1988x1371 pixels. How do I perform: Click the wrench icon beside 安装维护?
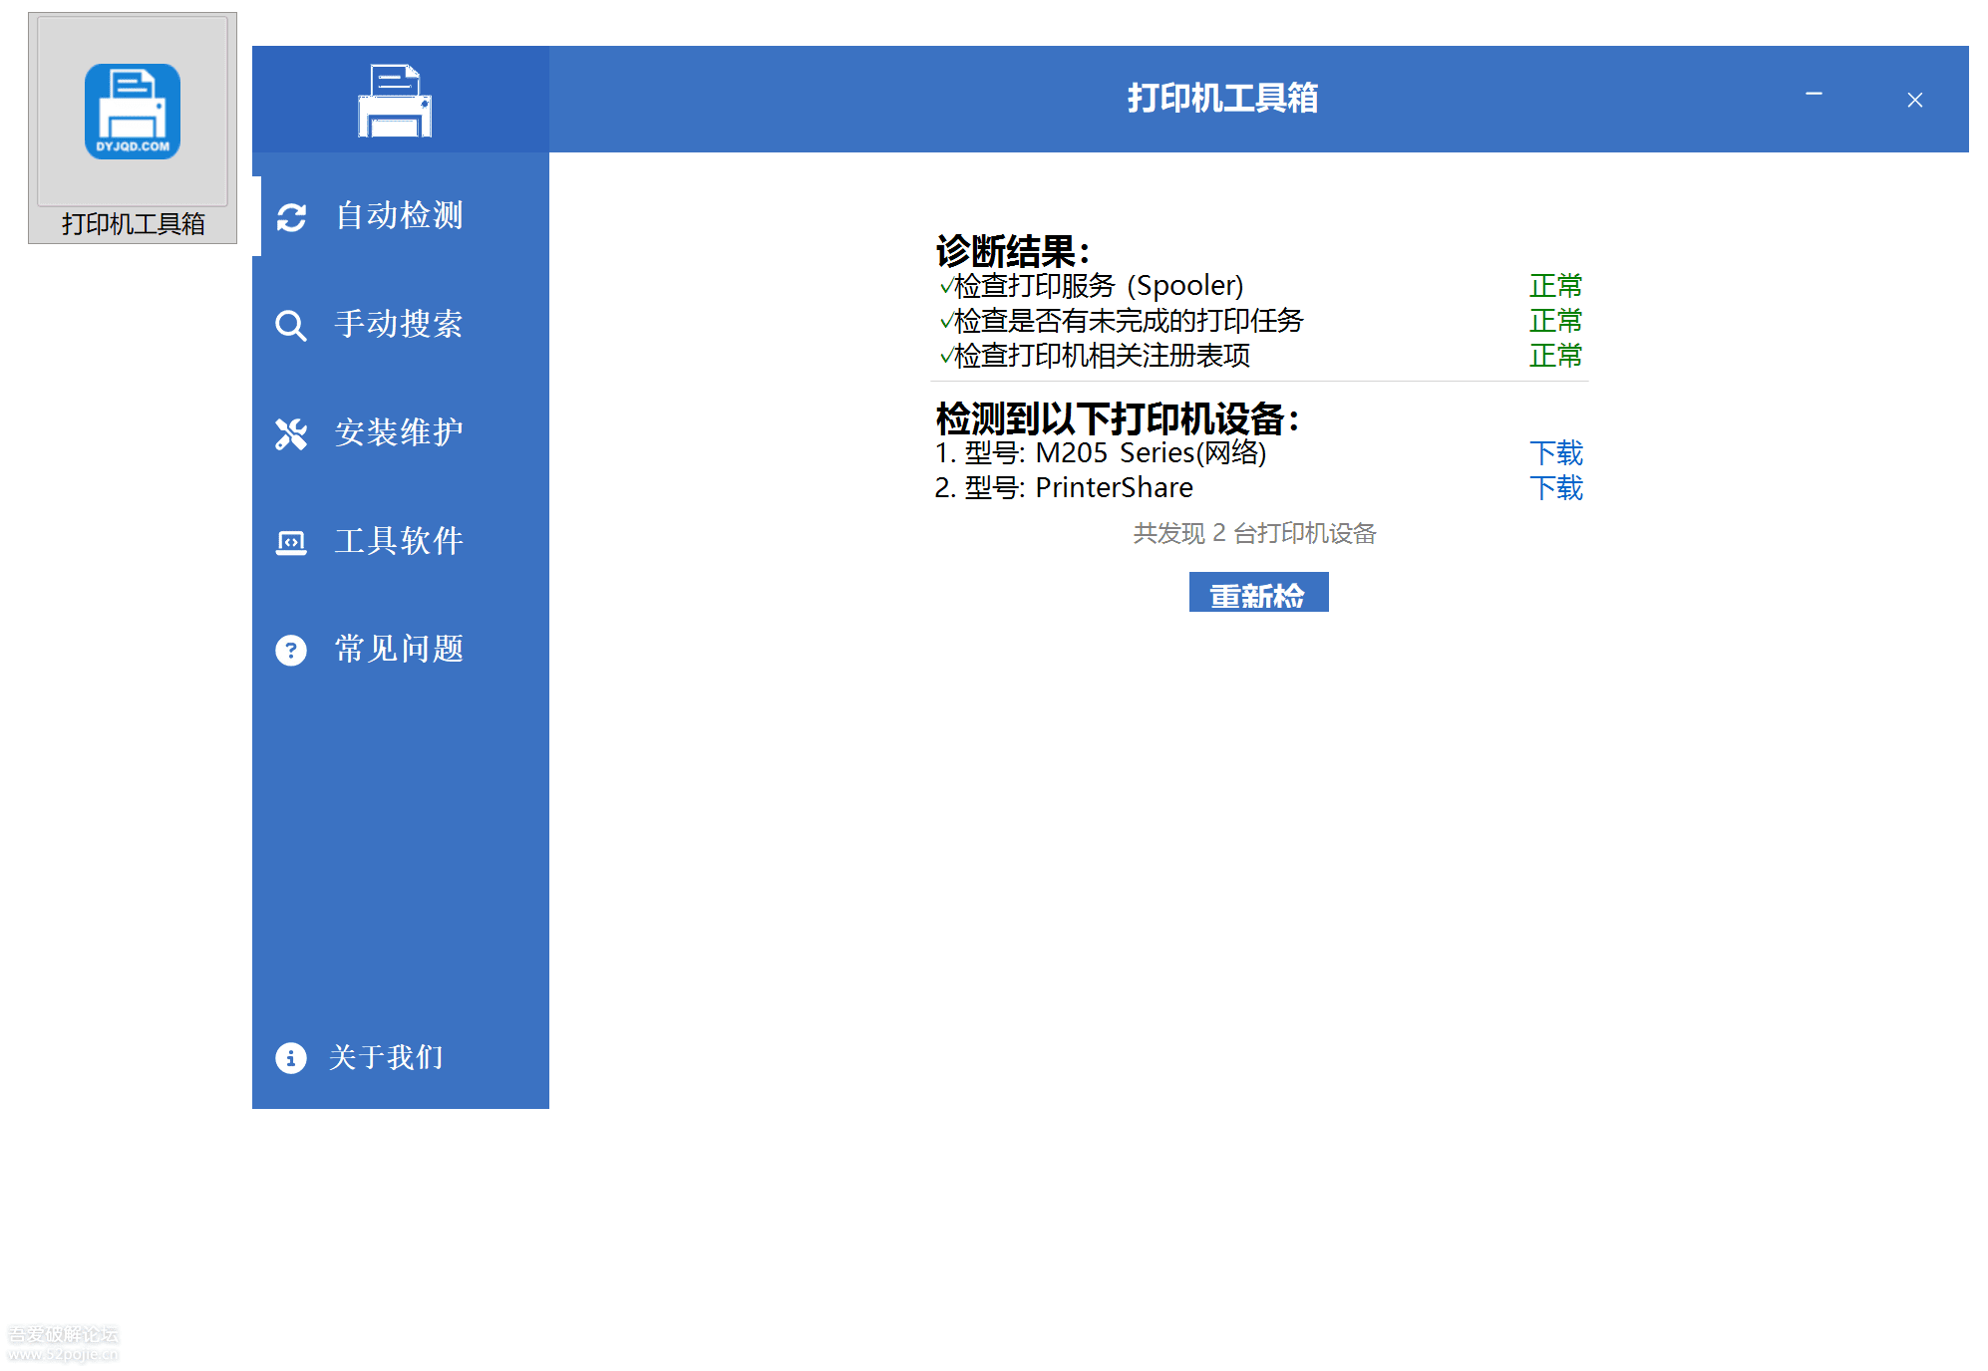tap(290, 432)
